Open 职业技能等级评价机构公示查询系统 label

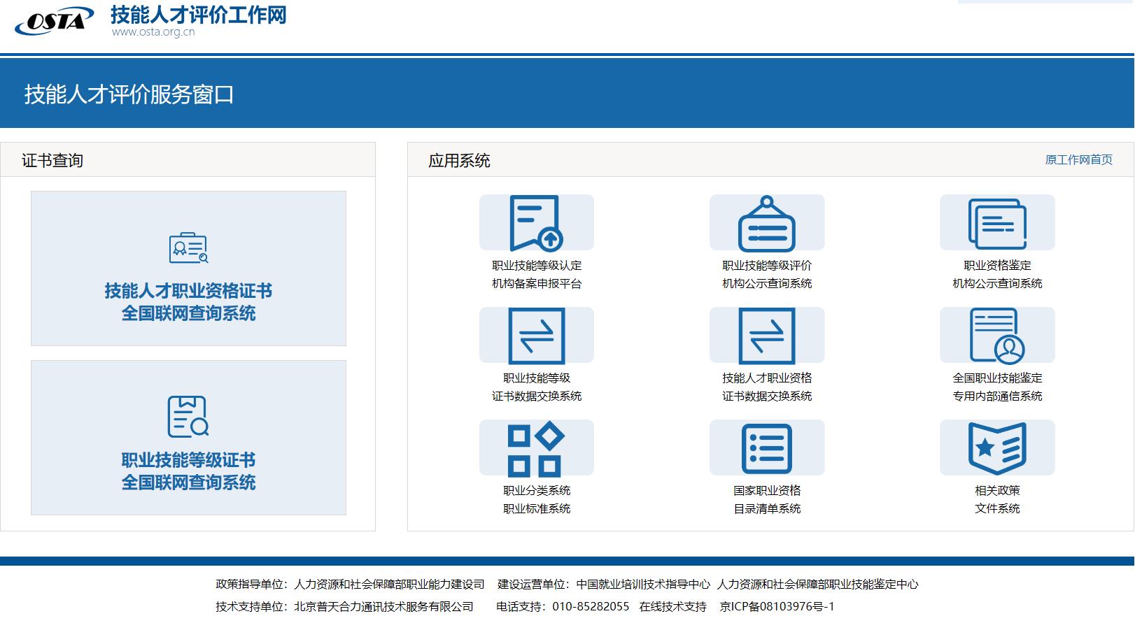pyautogui.click(x=767, y=275)
